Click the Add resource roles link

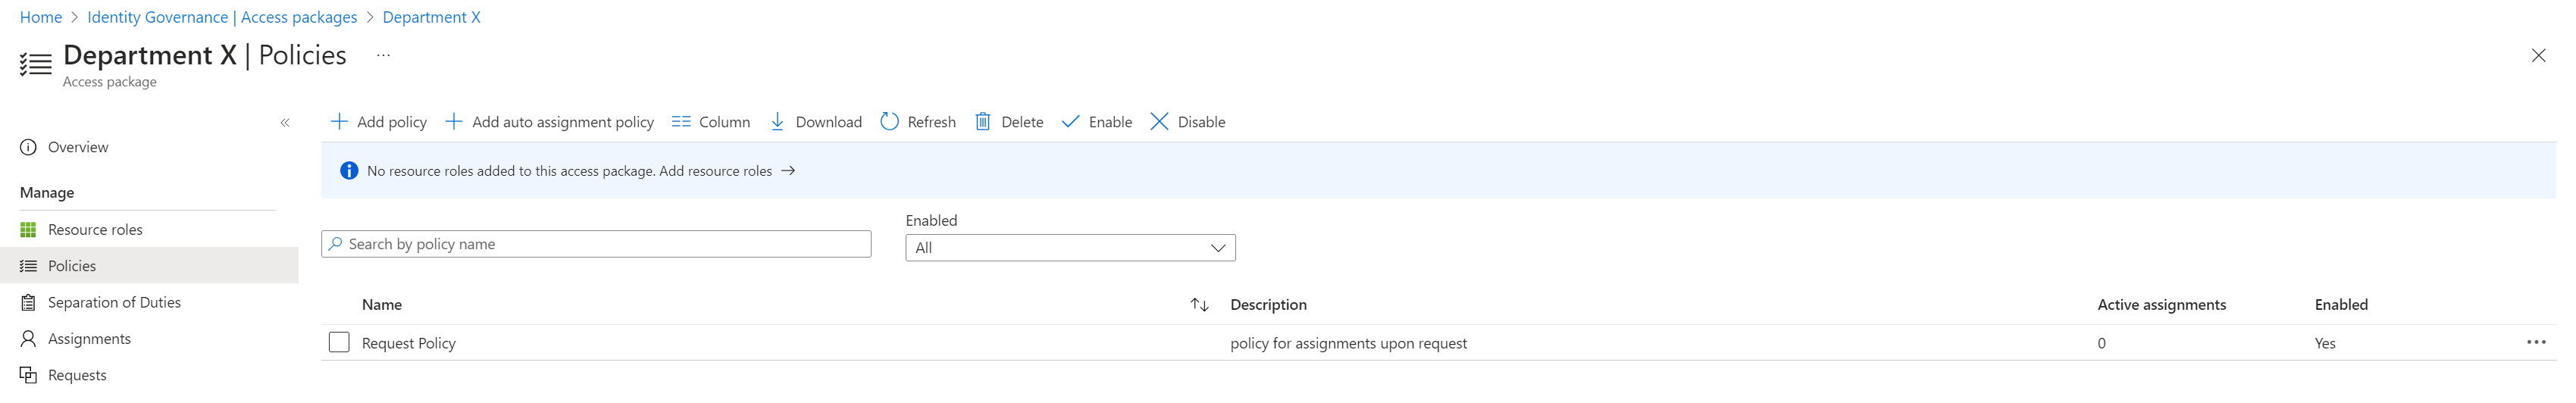point(726,171)
